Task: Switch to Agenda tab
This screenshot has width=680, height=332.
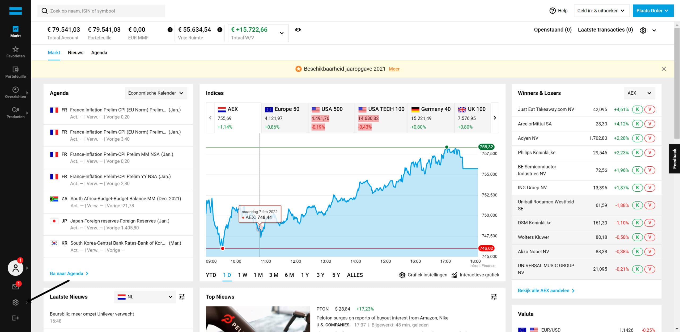Action: click(x=99, y=53)
